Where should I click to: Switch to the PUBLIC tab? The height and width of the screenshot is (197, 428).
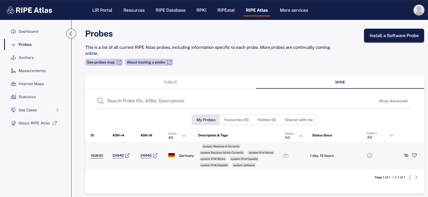tap(170, 82)
